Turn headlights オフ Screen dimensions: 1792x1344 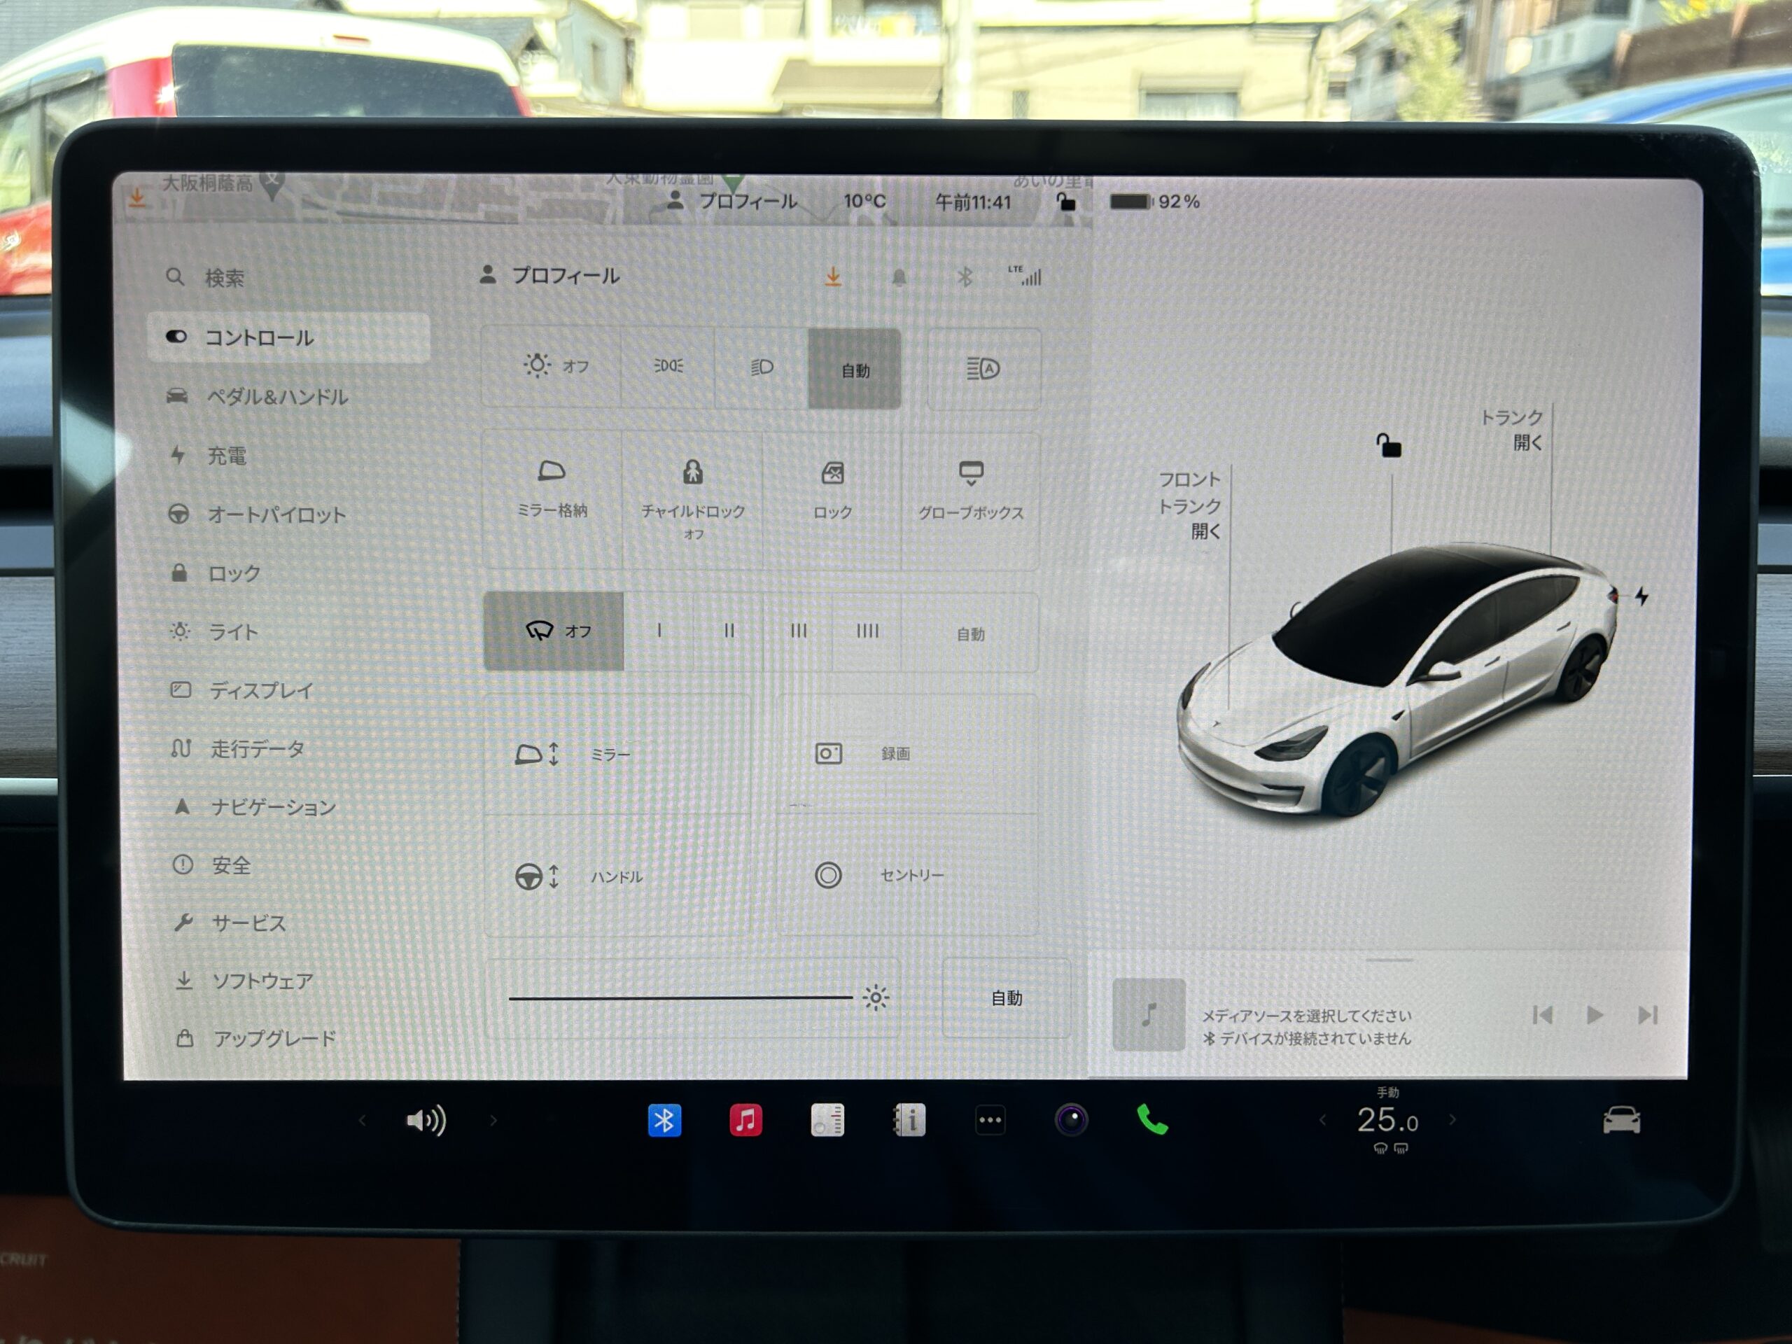552,366
